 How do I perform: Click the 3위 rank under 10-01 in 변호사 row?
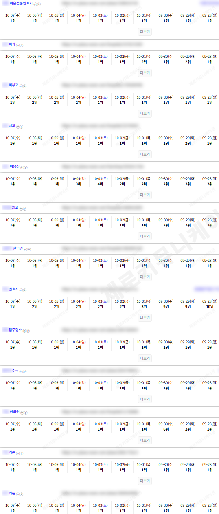pos(144,307)
